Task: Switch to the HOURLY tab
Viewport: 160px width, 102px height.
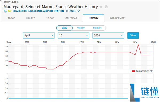Action: click(x=31, y=18)
